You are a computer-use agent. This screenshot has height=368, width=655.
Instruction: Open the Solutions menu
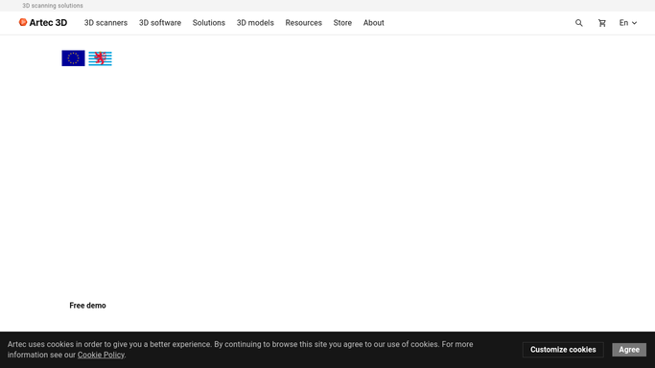pyautogui.click(x=208, y=23)
